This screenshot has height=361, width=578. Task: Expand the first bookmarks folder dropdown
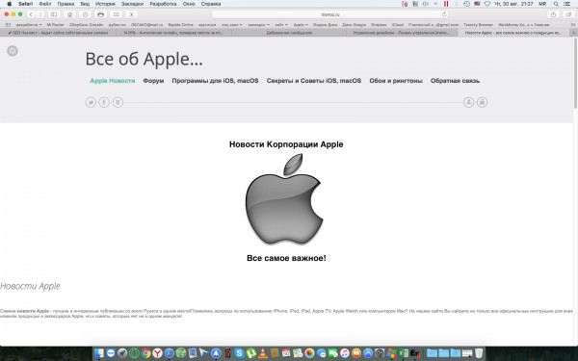(x=29, y=25)
